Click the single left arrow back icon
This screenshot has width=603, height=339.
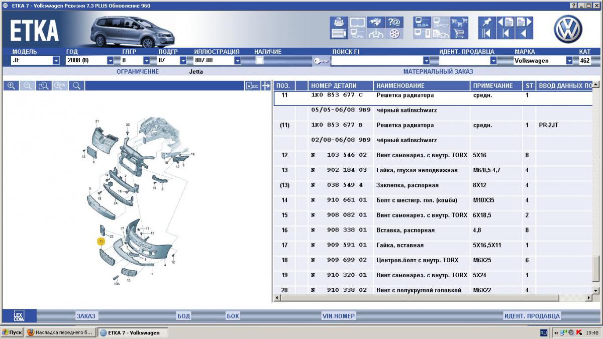(x=524, y=34)
